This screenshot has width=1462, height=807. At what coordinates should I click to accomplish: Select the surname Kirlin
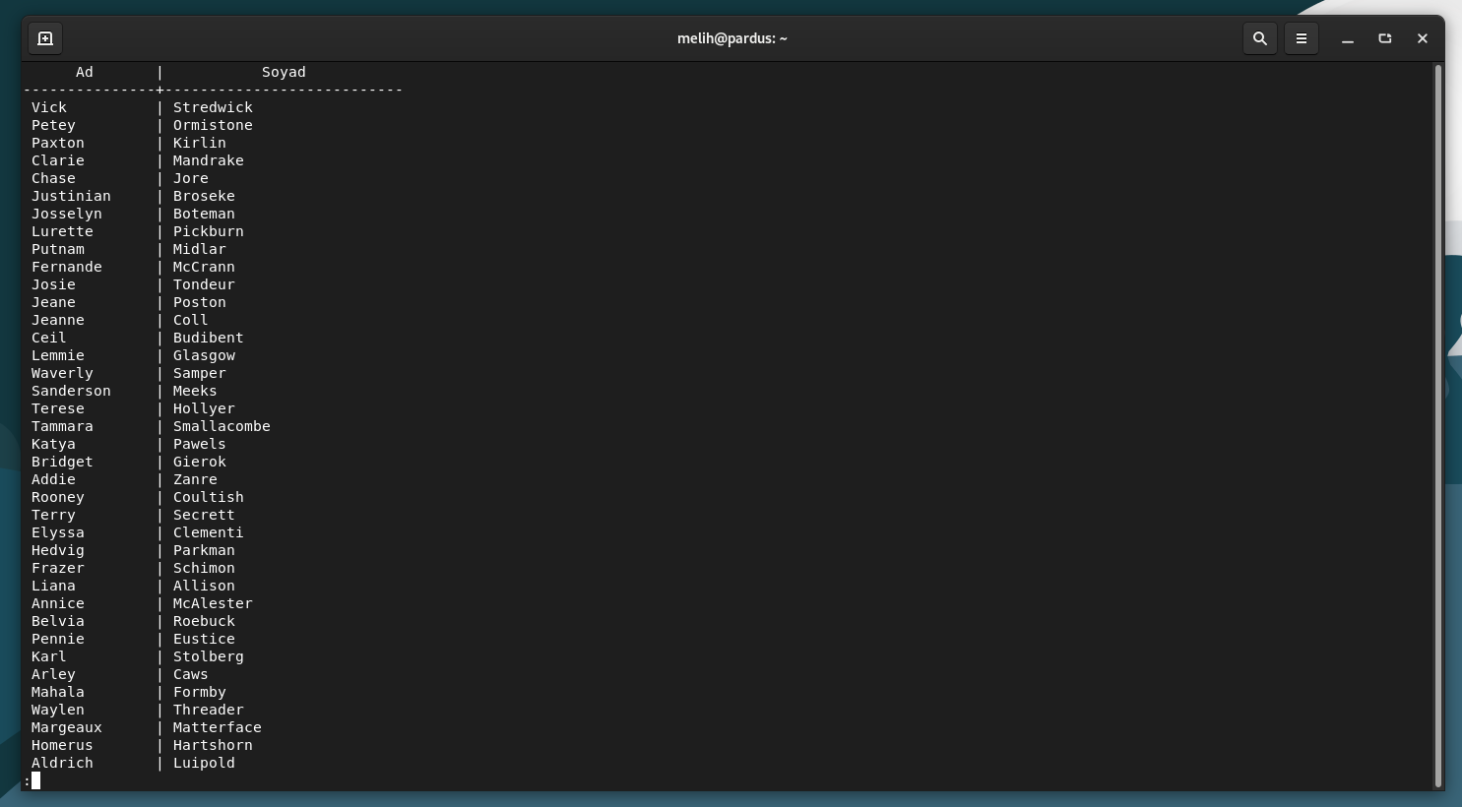click(x=200, y=143)
